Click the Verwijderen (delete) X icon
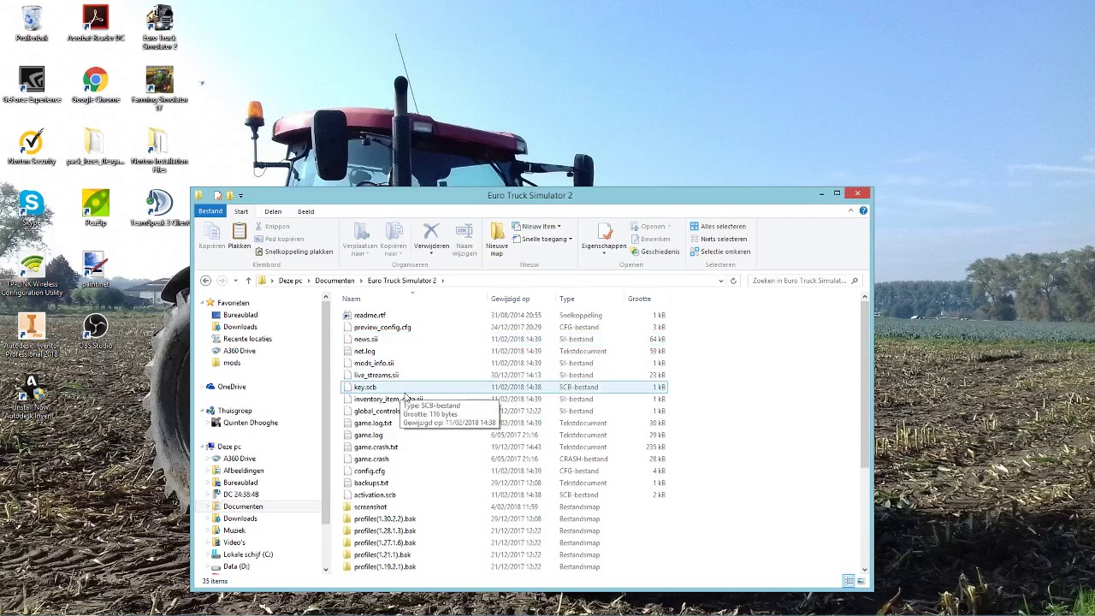 (x=431, y=231)
